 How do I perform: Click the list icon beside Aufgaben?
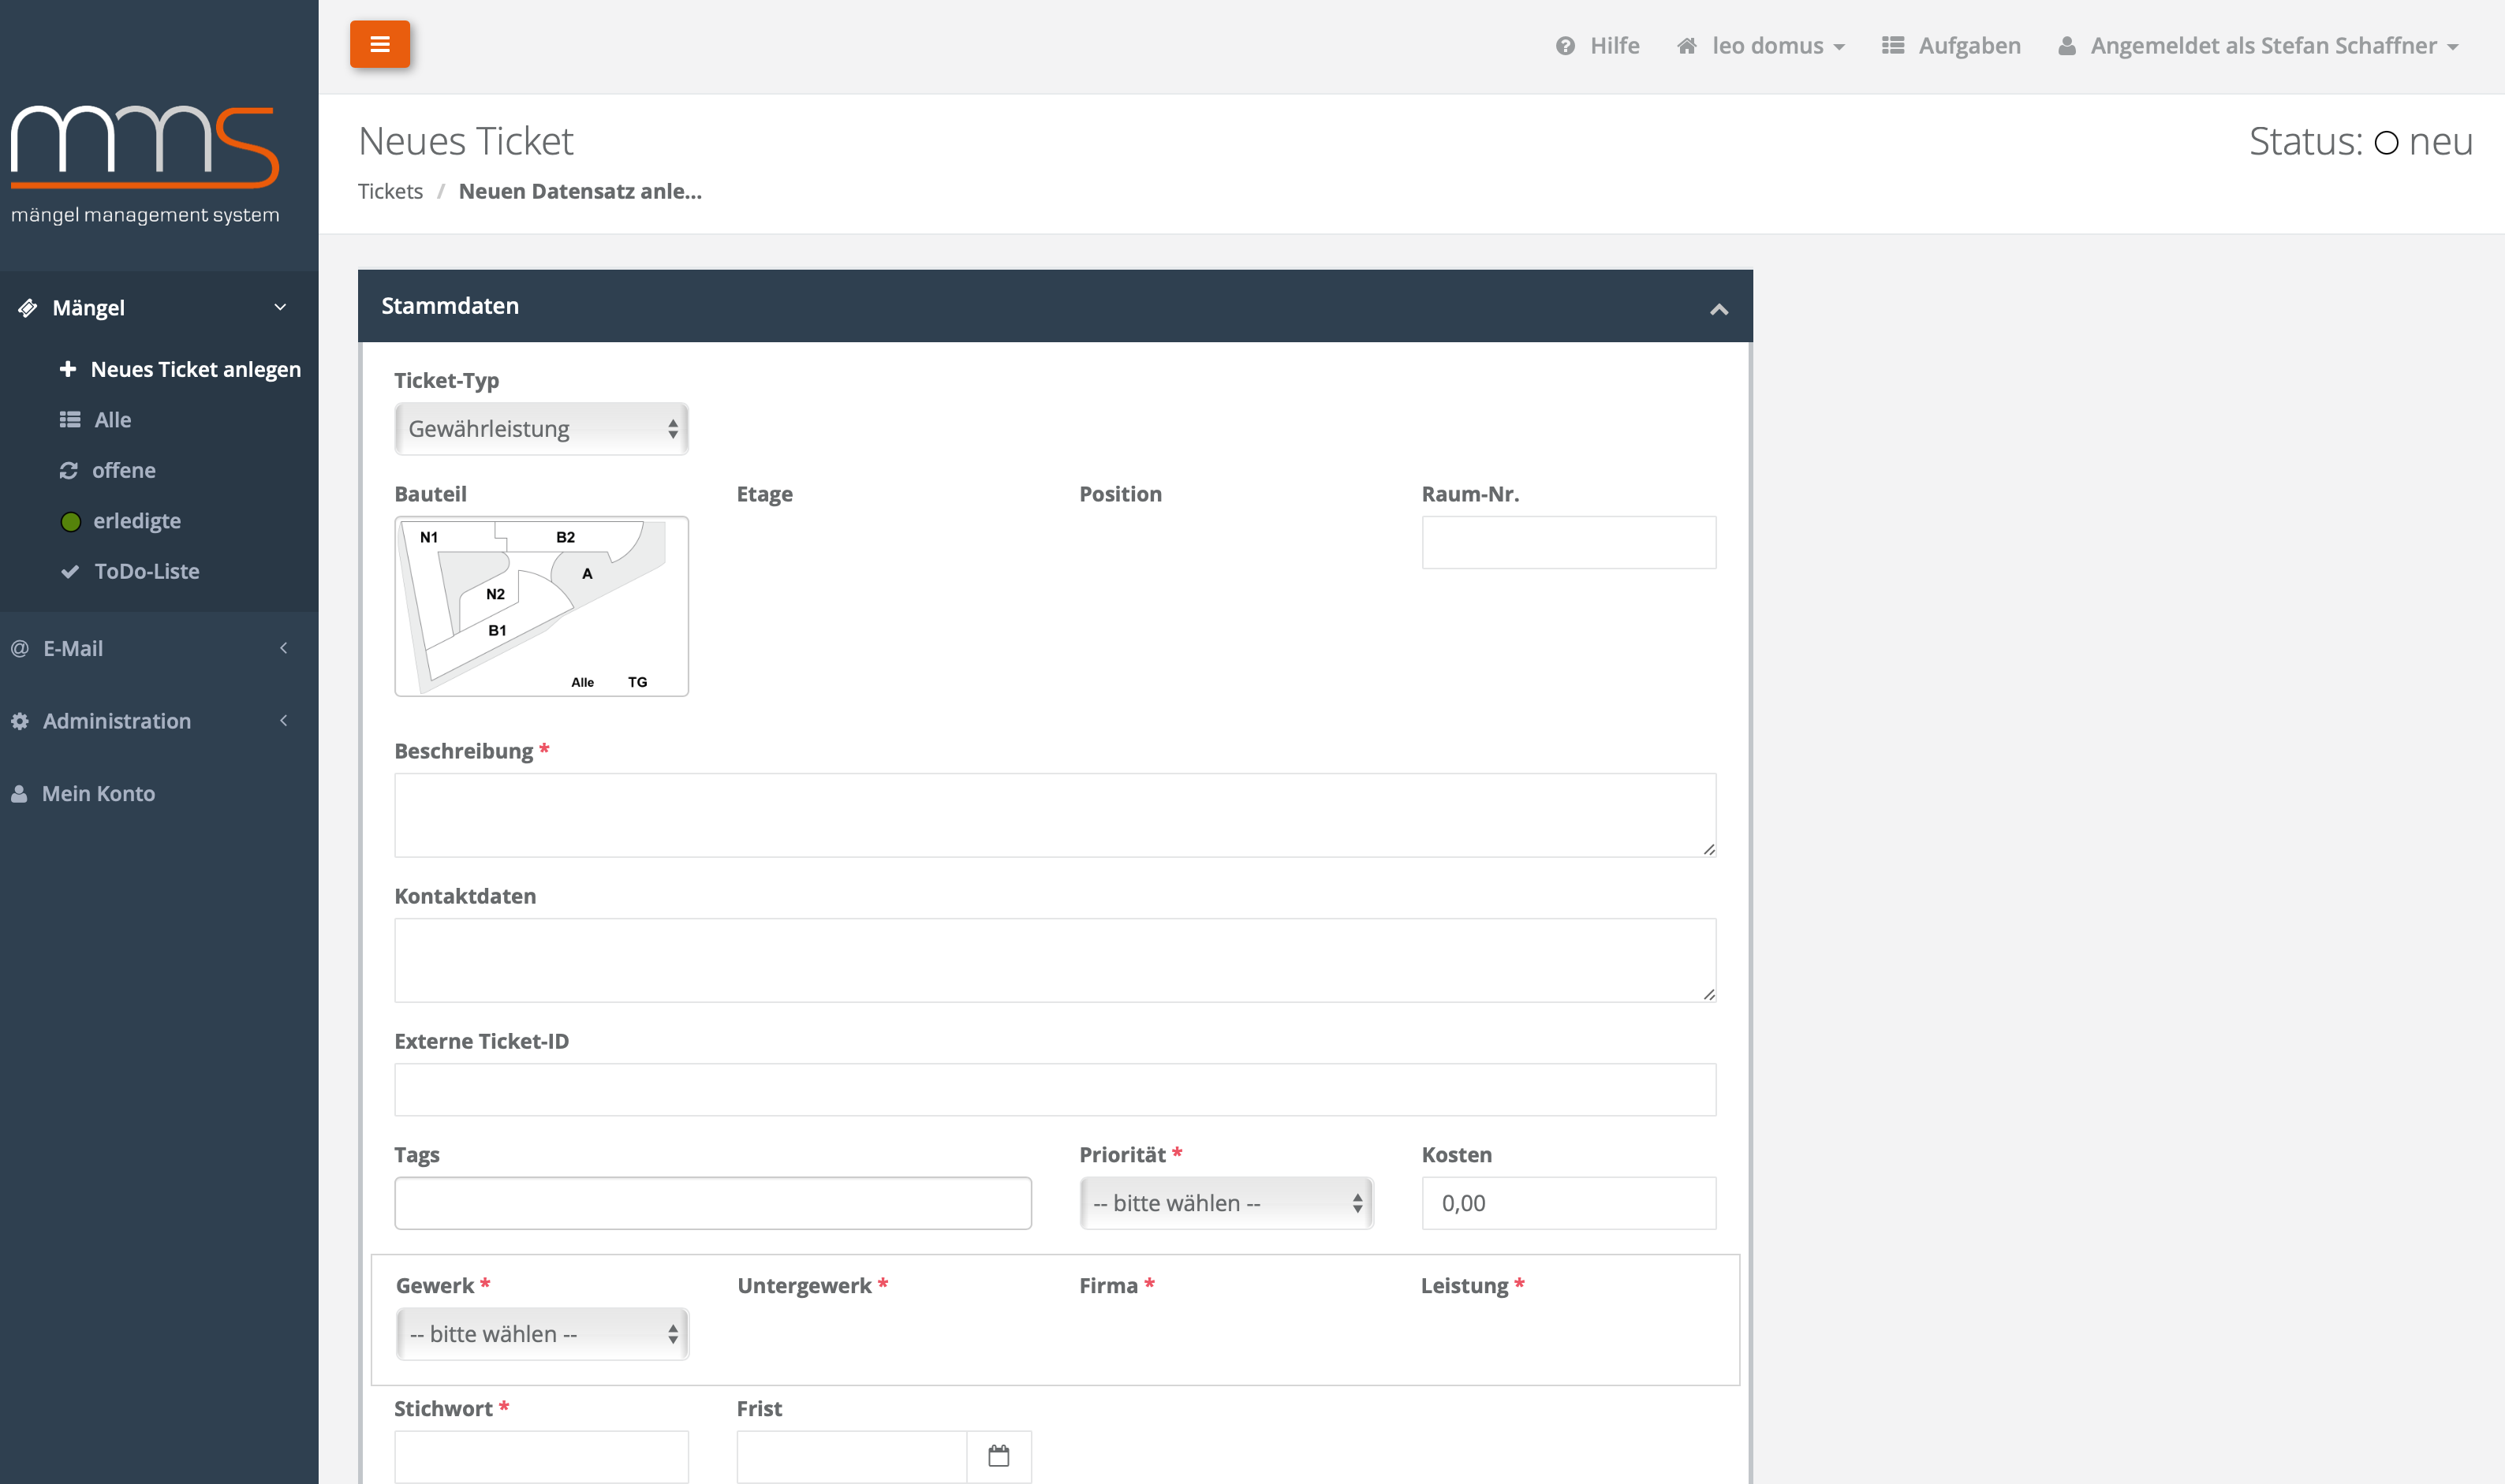click(1892, 46)
